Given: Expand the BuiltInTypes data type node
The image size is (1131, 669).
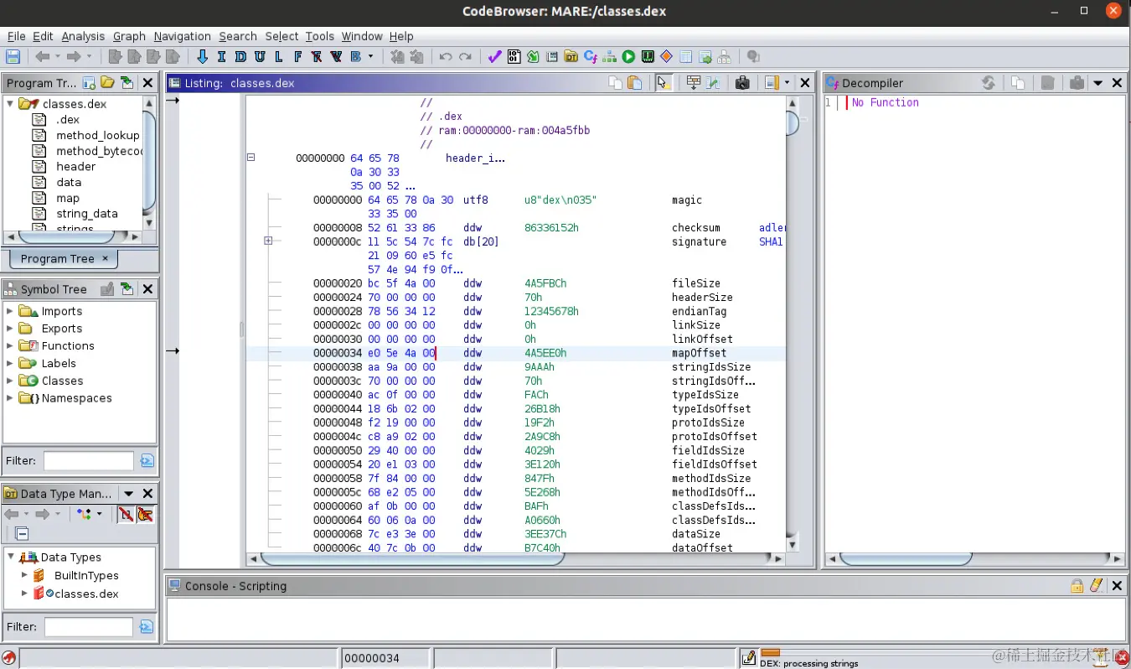Looking at the screenshot, I should (x=24, y=576).
